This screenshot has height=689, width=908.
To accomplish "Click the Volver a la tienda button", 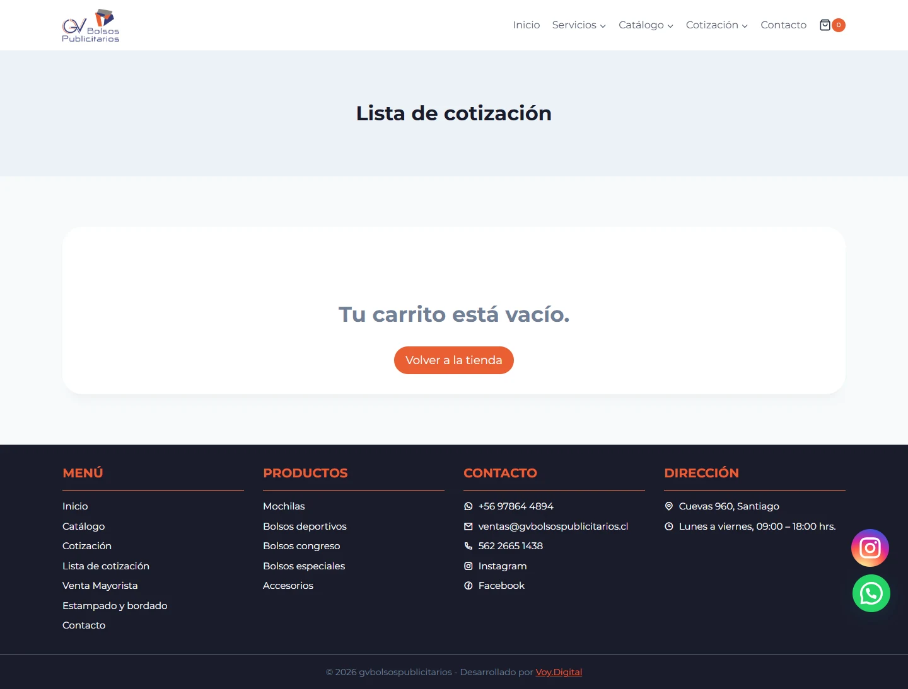I will coord(454,360).
